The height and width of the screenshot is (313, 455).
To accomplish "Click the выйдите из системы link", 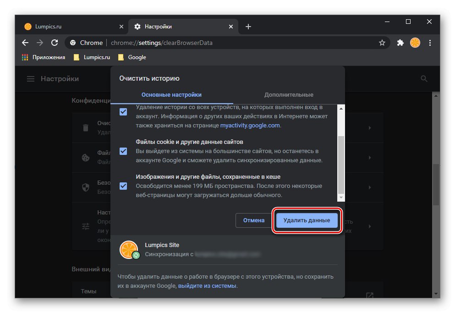I will (x=207, y=286).
